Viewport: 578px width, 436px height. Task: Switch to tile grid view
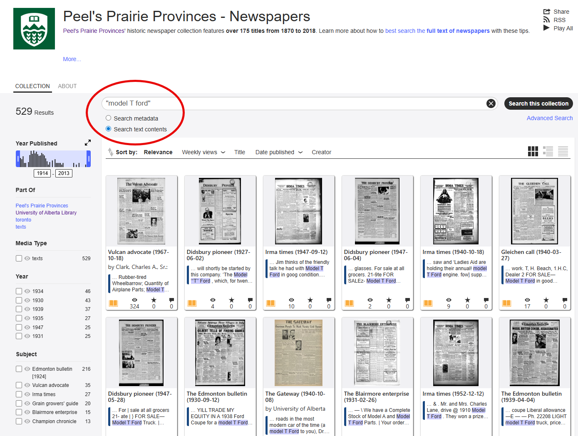[533, 151]
